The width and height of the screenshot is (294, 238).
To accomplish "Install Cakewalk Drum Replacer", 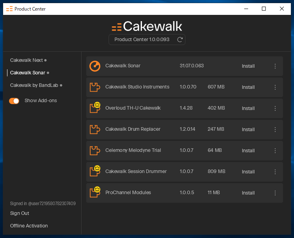I will point(248,130).
